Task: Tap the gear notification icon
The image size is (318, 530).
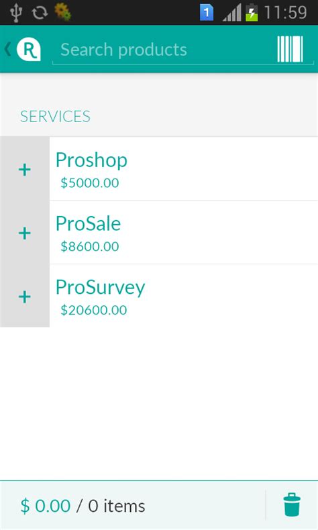Action: (63, 11)
